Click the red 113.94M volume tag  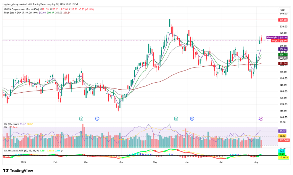tap(284, 140)
